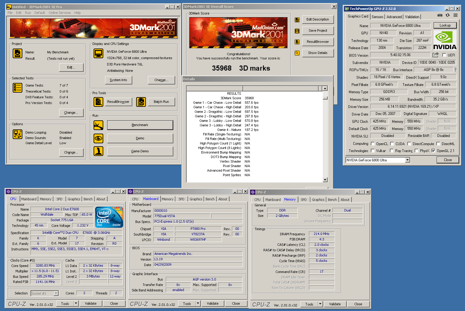The width and height of the screenshot is (465, 311).
Task: Take a GPU-Z screenshot with camera icon
Action: pyautogui.click(x=440, y=15)
